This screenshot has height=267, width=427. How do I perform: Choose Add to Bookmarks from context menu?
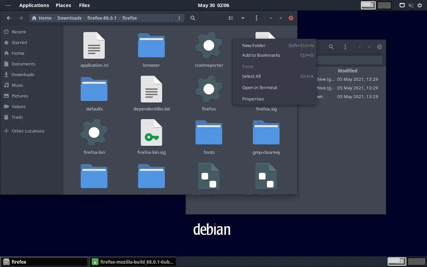click(x=274, y=55)
